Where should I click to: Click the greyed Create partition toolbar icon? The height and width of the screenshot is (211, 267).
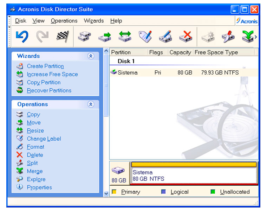click(208, 36)
